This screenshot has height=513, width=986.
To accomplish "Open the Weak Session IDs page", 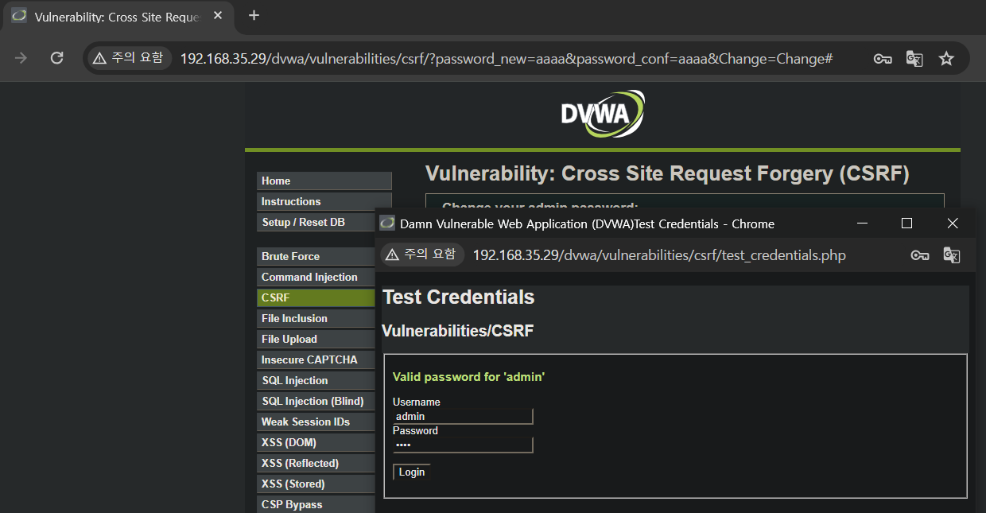I will (316, 422).
